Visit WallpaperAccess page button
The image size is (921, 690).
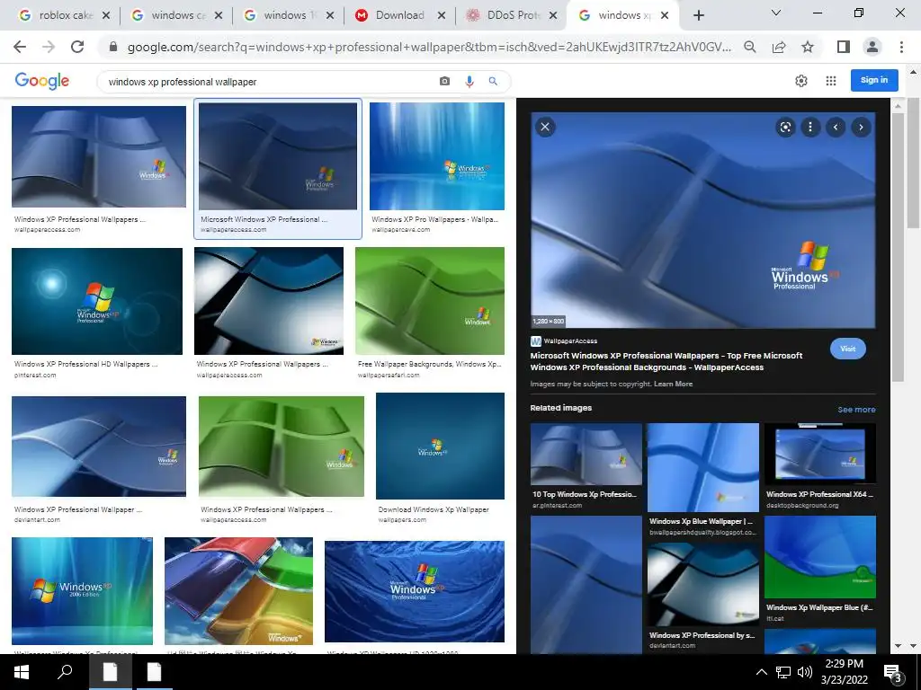pyautogui.click(x=847, y=349)
